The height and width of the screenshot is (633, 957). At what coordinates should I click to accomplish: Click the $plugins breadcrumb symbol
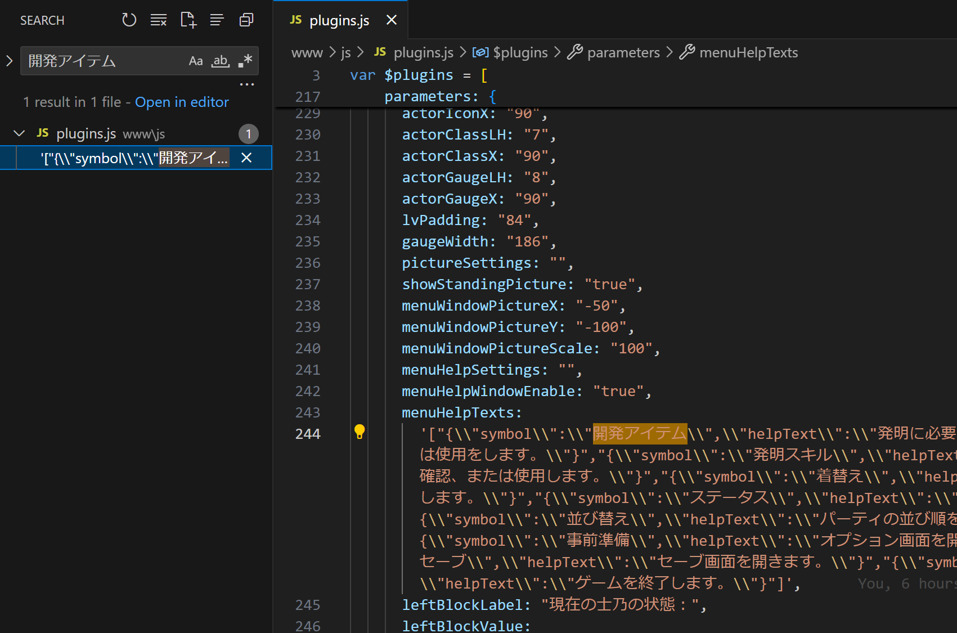tap(520, 53)
